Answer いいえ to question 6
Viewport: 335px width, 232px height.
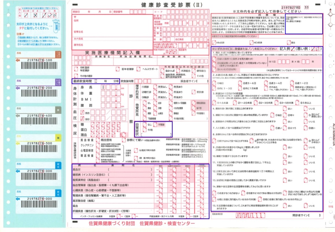[x=306, y=121]
